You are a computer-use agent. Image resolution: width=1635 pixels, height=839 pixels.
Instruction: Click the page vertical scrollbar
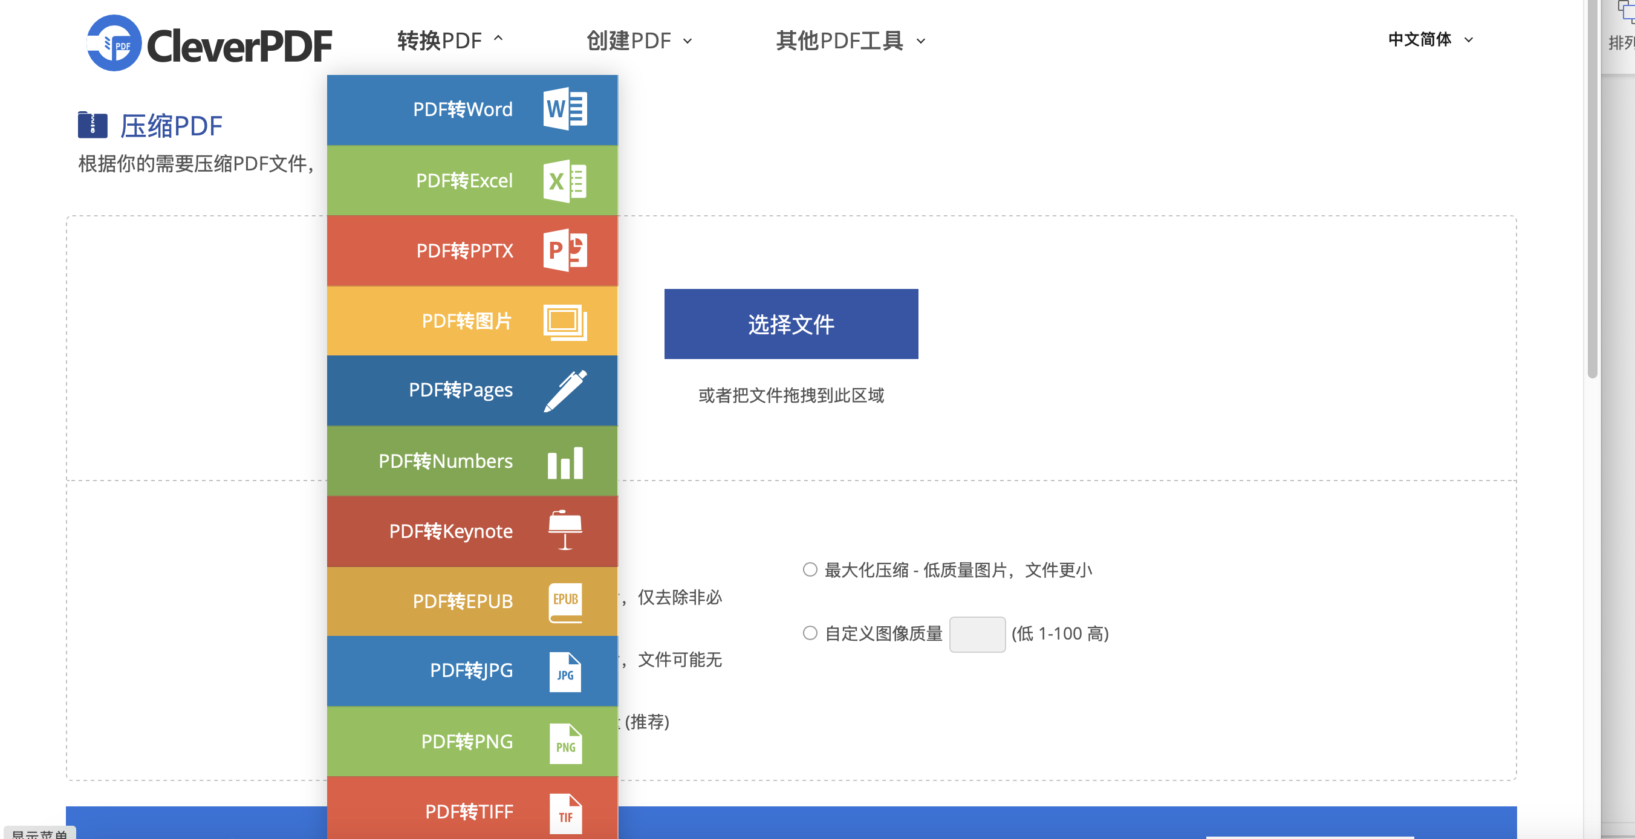tap(1592, 190)
